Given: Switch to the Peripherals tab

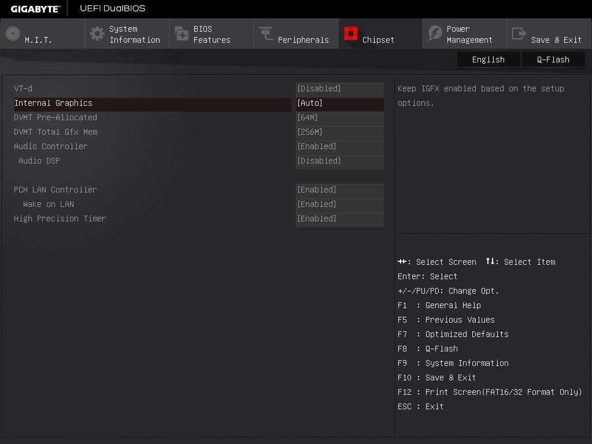Looking at the screenshot, I should click(x=302, y=40).
